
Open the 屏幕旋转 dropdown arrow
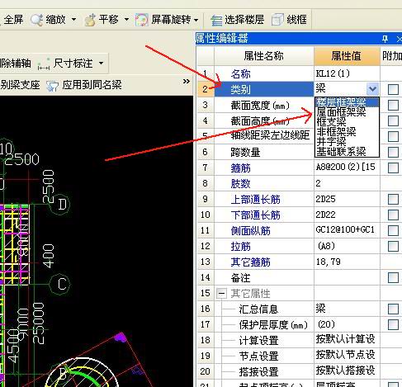(x=196, y=20)
